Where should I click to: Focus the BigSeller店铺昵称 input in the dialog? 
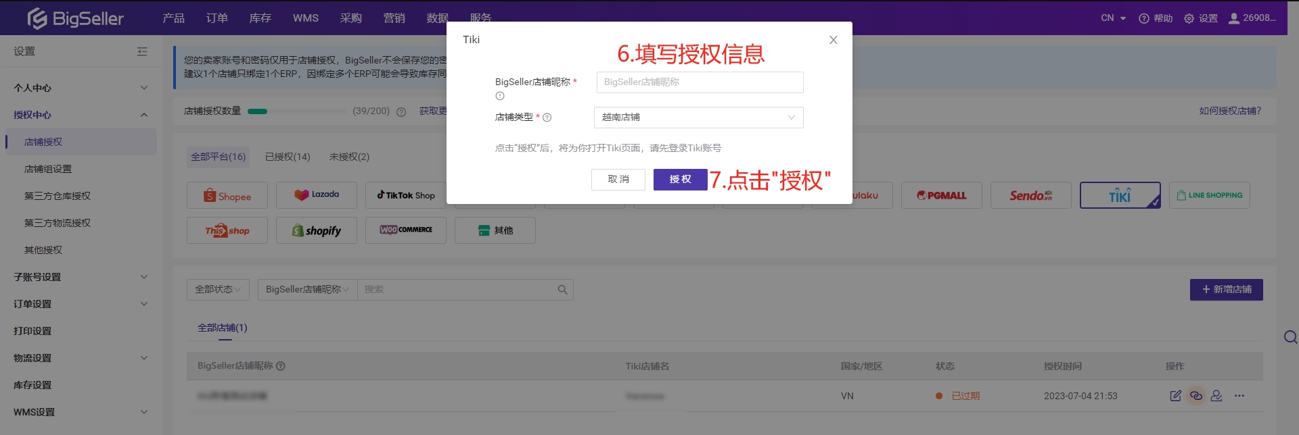coord(700,82)
